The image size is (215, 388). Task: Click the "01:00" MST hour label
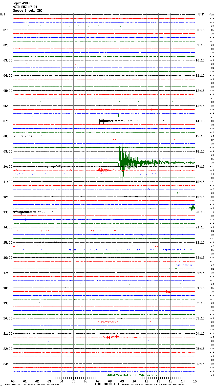[8, 30]
